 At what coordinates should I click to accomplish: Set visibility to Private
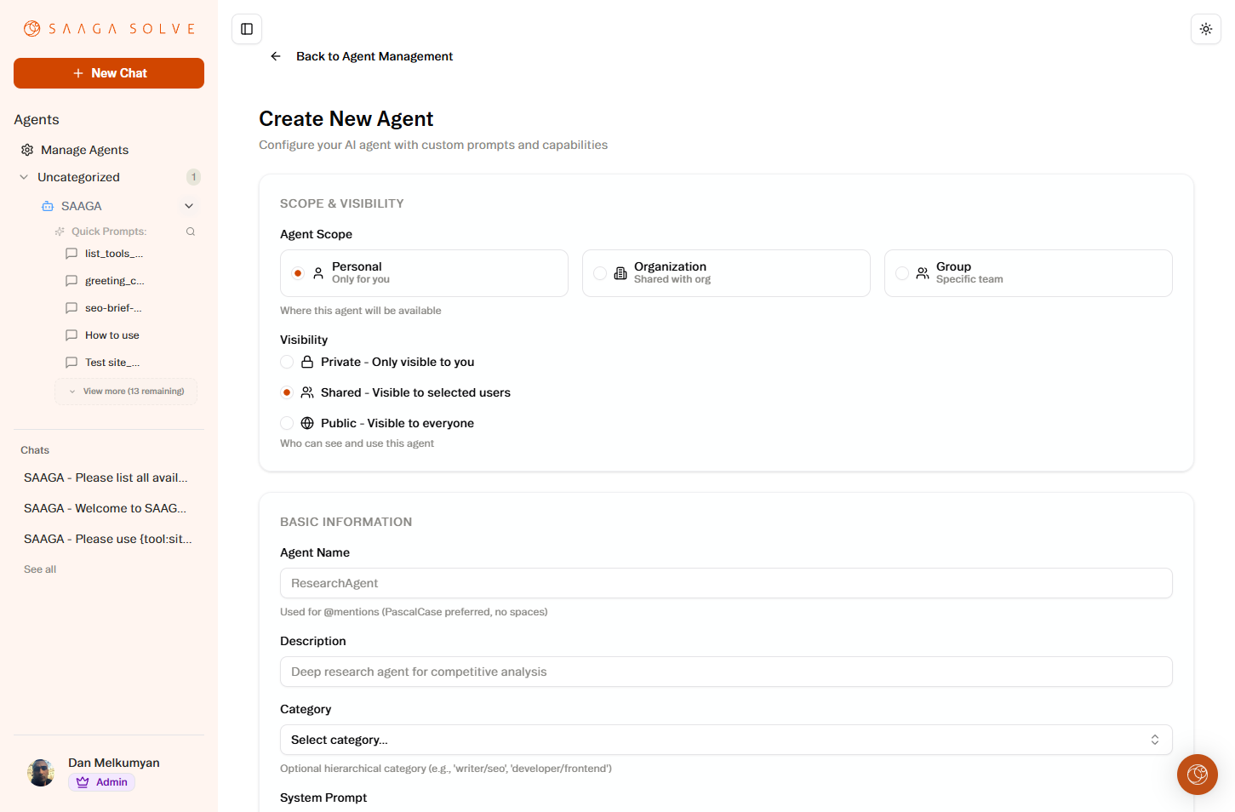pyautogui.click(x=287, y=362)
